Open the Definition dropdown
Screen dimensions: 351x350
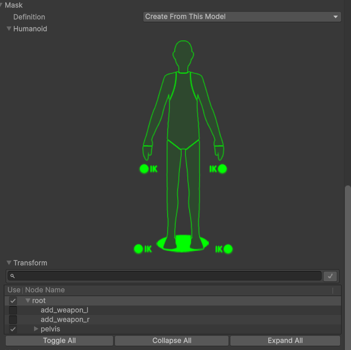click(x=242, y=17)
